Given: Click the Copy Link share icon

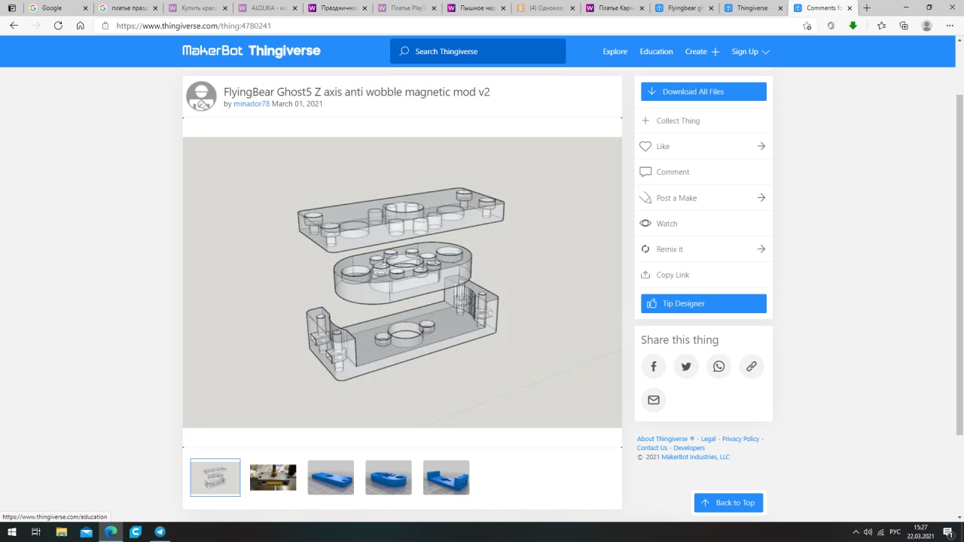Looking at the screenshot, I should pyautogui.click(x=645, y=275).
